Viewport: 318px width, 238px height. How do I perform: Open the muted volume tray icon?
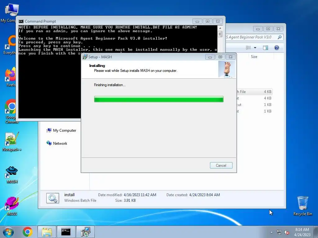point(287,232)
